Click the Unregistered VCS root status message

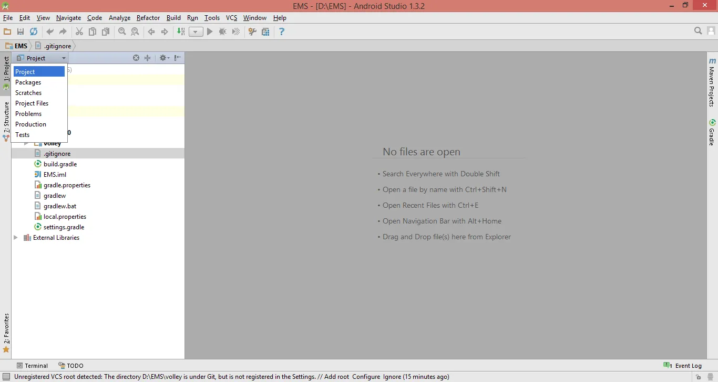click(232, 377)
